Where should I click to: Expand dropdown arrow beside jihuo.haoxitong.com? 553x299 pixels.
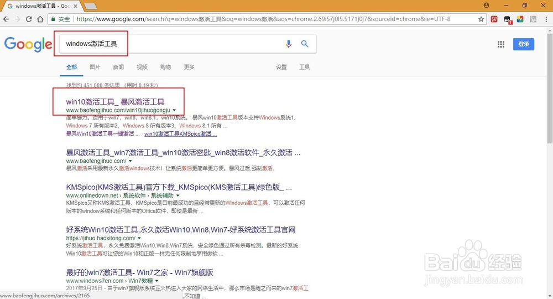click(x=139, y=238)
